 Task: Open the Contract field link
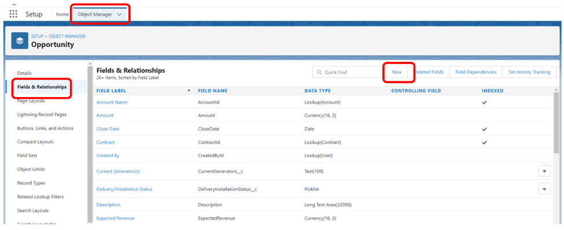(105, 142)
